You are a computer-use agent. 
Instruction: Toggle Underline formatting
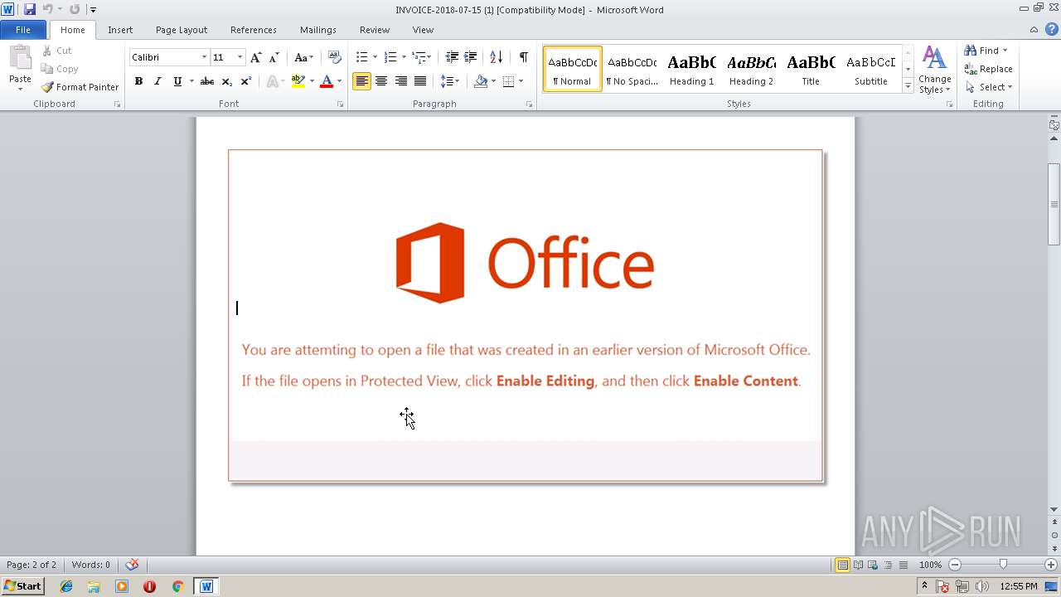177,81
